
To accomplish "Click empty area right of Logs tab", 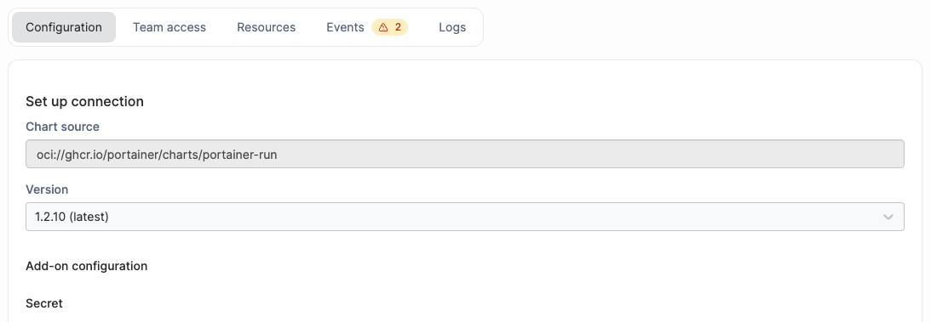I will [701, 27].
